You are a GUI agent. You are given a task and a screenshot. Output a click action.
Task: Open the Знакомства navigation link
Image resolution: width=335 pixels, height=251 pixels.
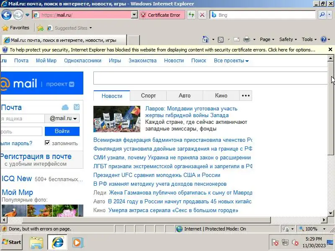coord(142,61)
